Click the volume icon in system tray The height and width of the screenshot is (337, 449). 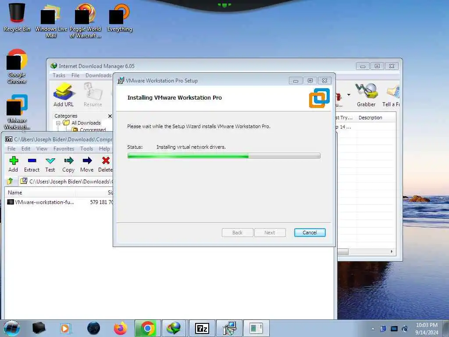click(405, 329)
